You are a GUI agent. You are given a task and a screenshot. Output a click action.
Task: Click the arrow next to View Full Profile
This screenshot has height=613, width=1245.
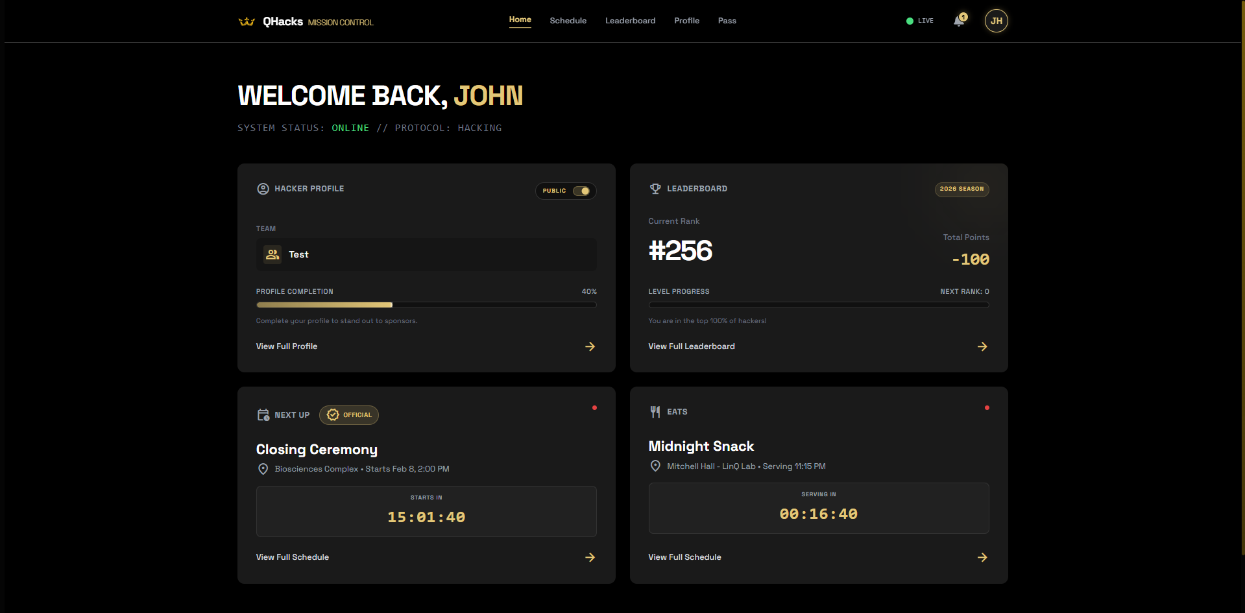590,346
